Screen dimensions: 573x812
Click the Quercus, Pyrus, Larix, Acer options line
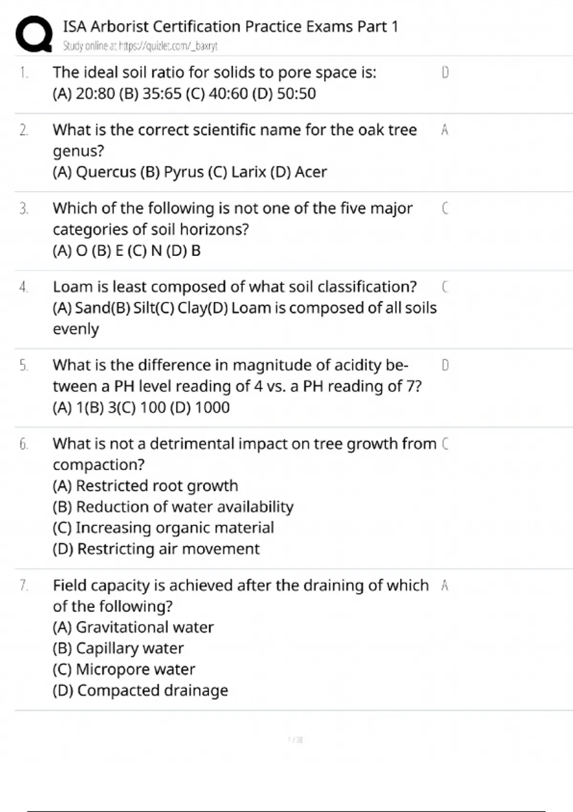(190, 172)
